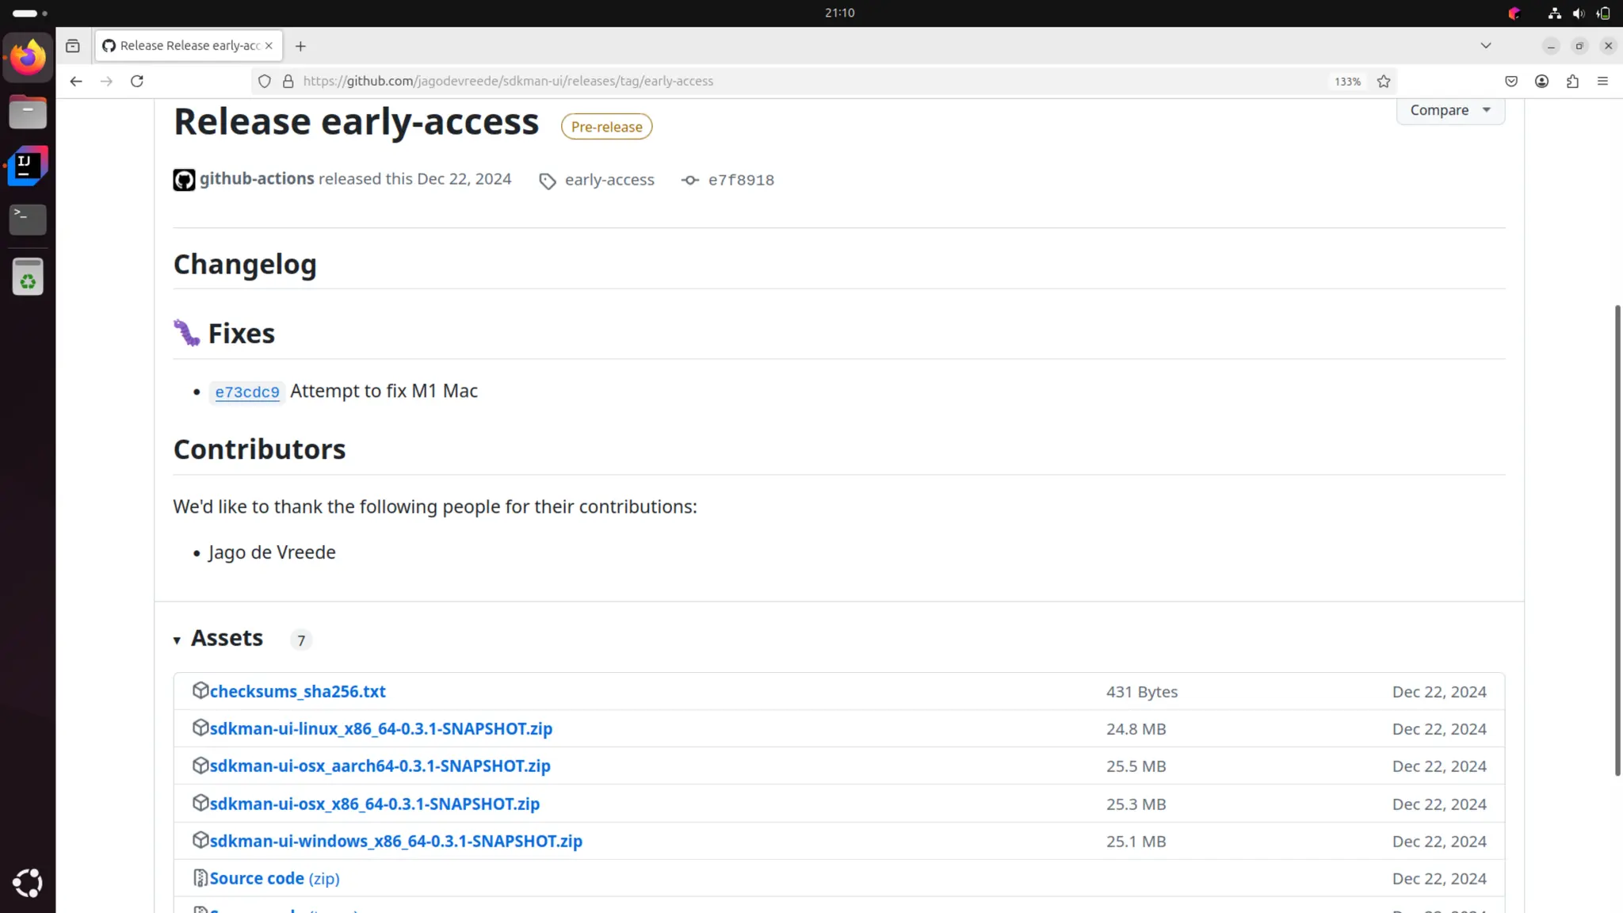Launch IntelliJ IDEA from the dock
1623x913 pixels.
[x=28, y=165]
